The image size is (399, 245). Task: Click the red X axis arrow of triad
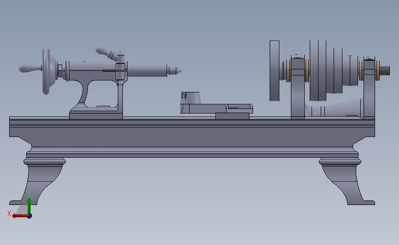(20, 216)
